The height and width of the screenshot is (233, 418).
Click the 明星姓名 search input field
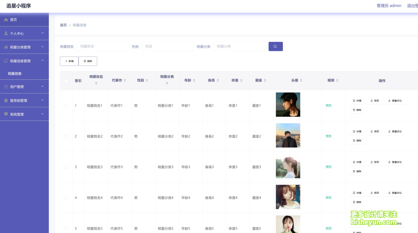pyautogui.click(x=103, y=46)
